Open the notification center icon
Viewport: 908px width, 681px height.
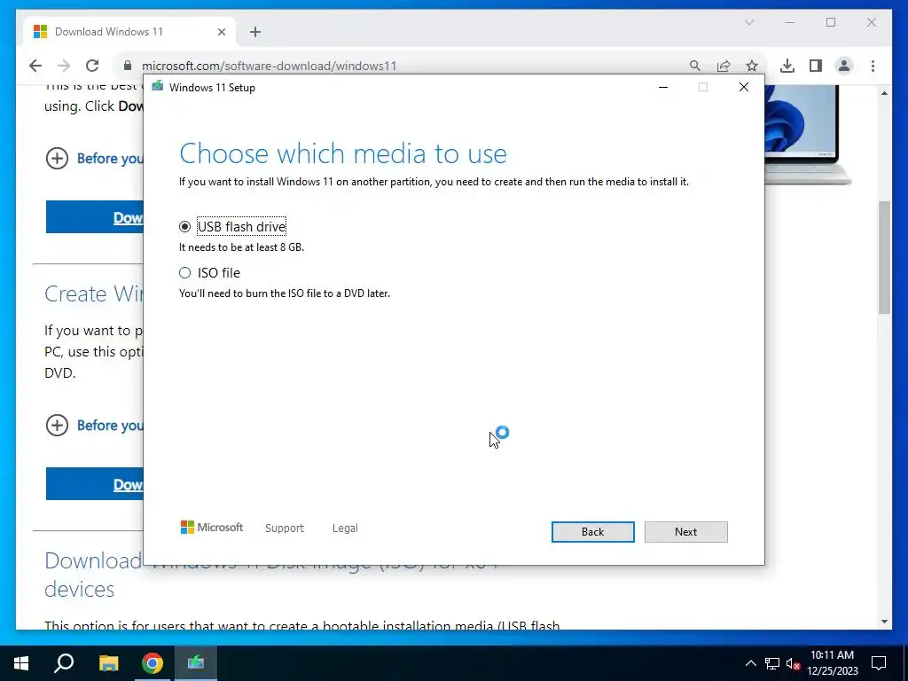(x=879, y=663)
